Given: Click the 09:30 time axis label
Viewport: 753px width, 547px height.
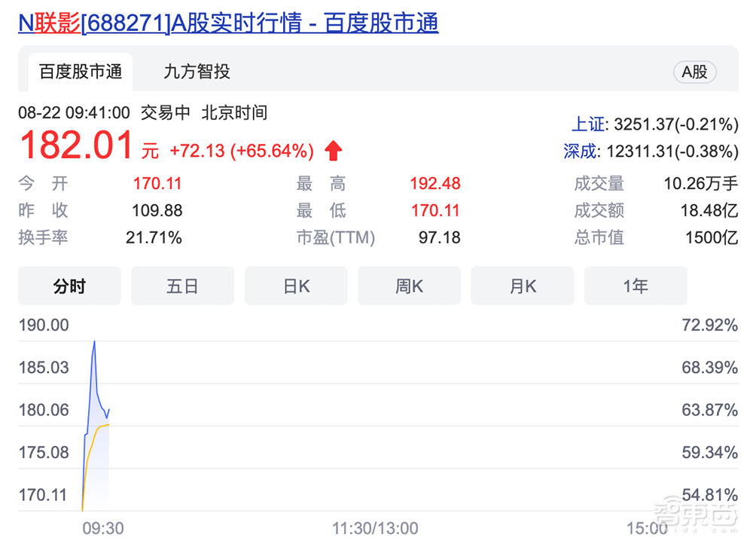Looking at the screenshot, I should click(x=102, y=528).
